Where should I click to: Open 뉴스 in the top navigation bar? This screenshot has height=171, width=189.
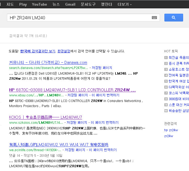tap(56, 4)
